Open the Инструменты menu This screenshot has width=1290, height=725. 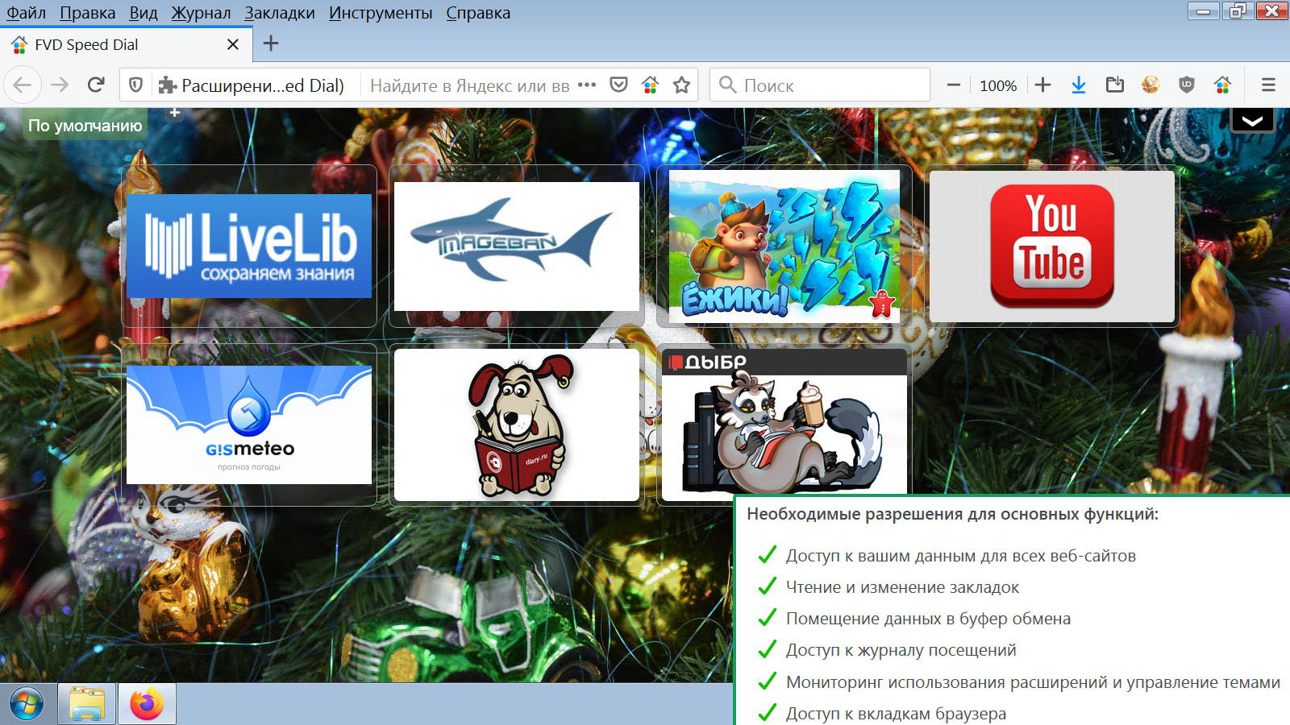(x=381, y=13)
